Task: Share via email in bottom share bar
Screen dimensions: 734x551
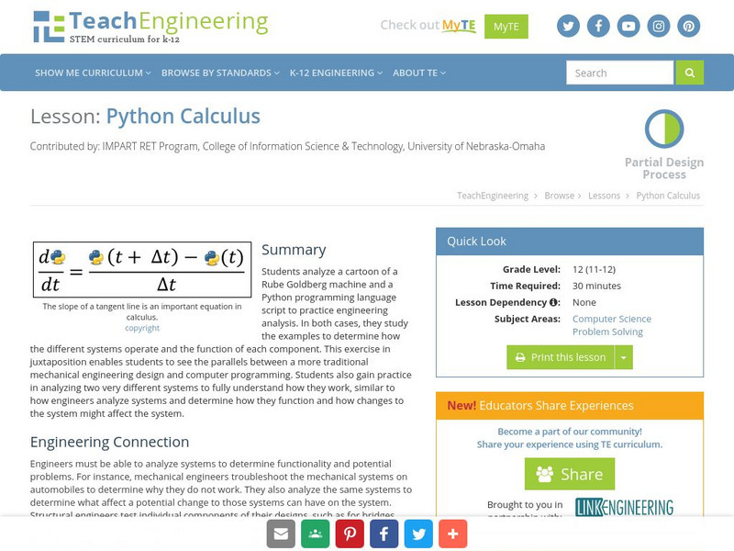Action: coord(281,534)
